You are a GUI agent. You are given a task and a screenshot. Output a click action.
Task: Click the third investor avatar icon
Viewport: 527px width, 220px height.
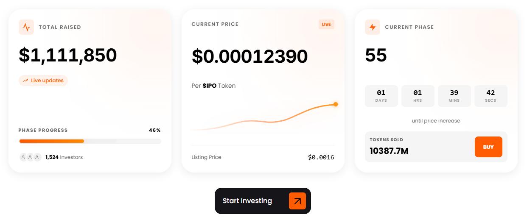coord(37,157)
